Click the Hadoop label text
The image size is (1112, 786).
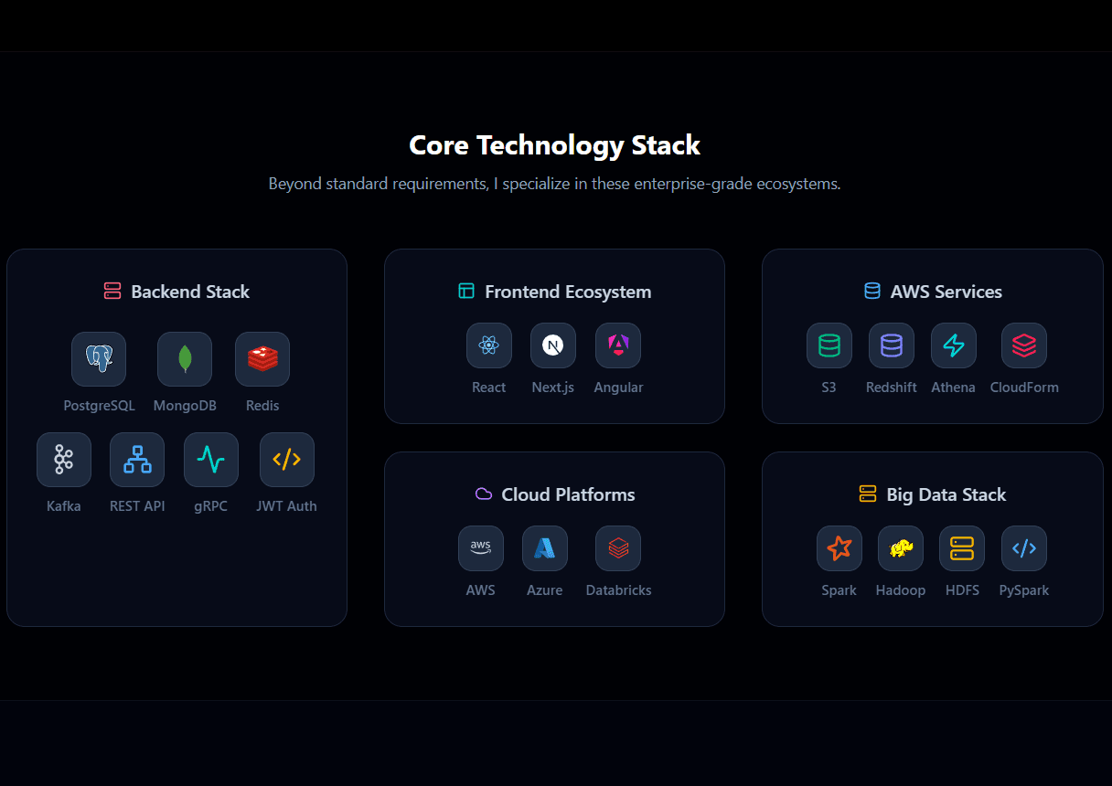click(901, 590)
